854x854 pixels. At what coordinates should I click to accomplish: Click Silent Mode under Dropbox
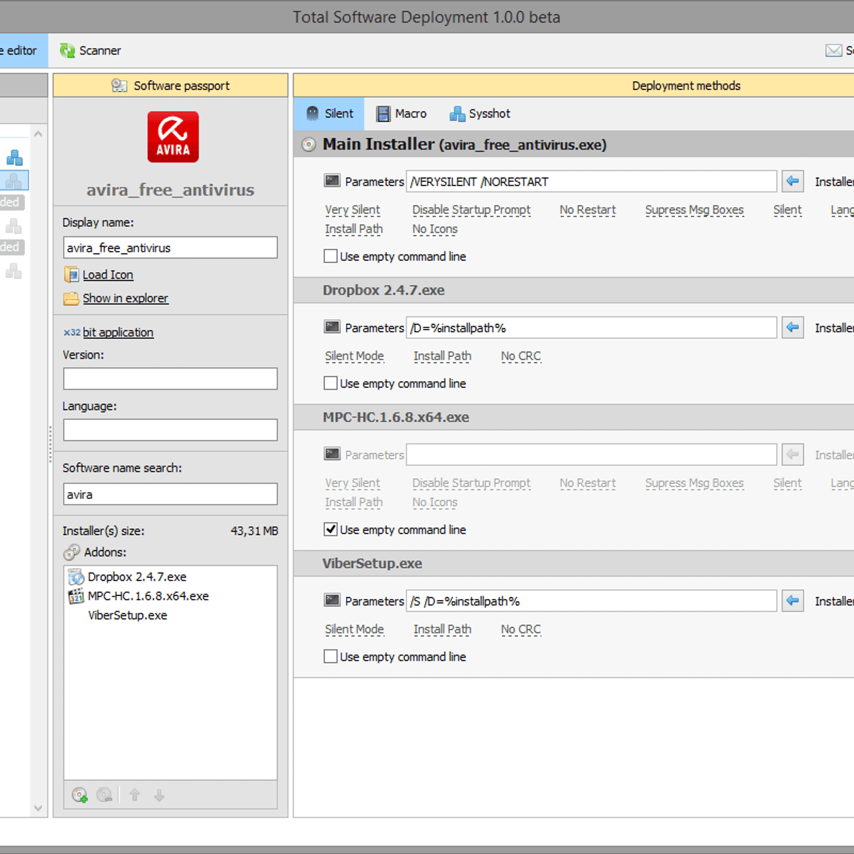click(355, 356)
